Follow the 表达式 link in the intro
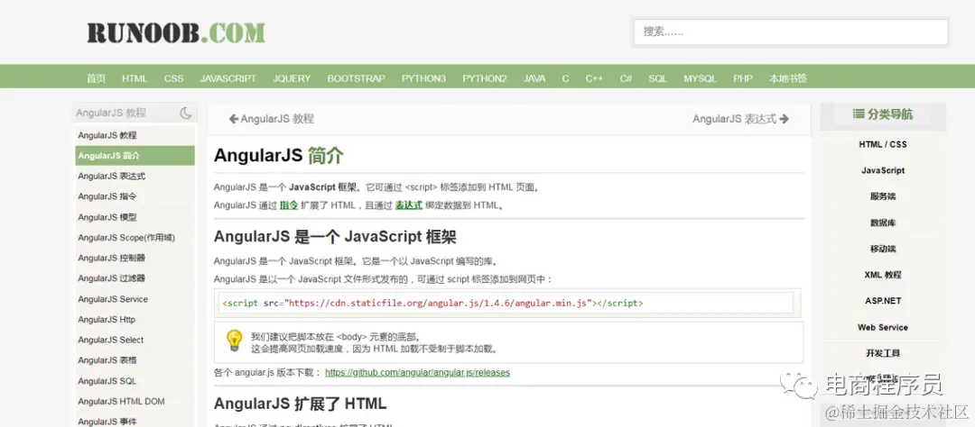 (x=409, y=204)
